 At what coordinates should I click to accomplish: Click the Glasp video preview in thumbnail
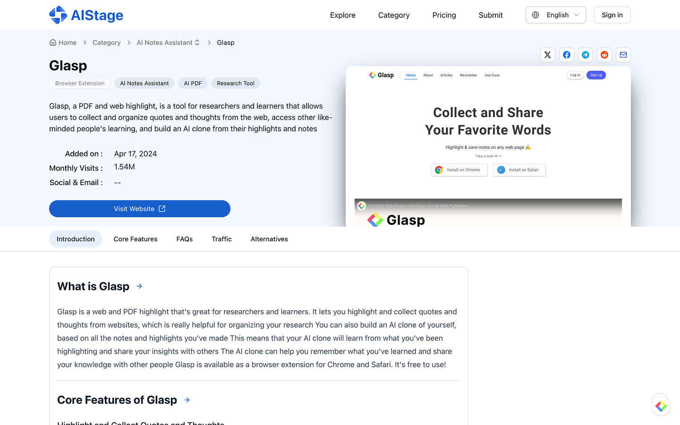[488, 212]
